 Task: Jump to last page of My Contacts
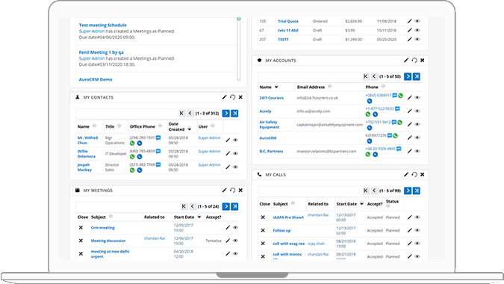[x=234, y=113]
